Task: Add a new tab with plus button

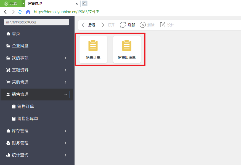Action: coord(84,4)
